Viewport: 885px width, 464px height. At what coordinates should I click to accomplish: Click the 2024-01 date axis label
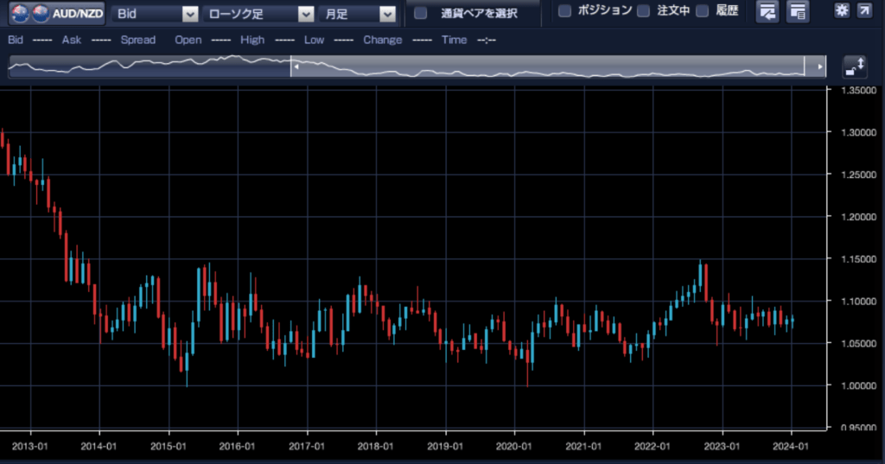[790, 447]
